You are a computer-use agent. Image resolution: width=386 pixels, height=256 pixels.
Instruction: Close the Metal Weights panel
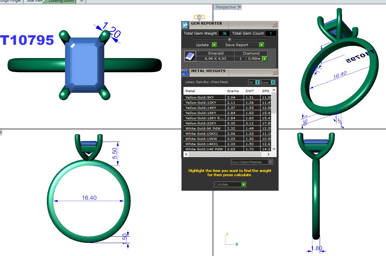point(275,72)
